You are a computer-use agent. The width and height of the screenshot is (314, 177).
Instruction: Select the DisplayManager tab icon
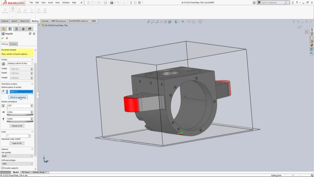30,29
